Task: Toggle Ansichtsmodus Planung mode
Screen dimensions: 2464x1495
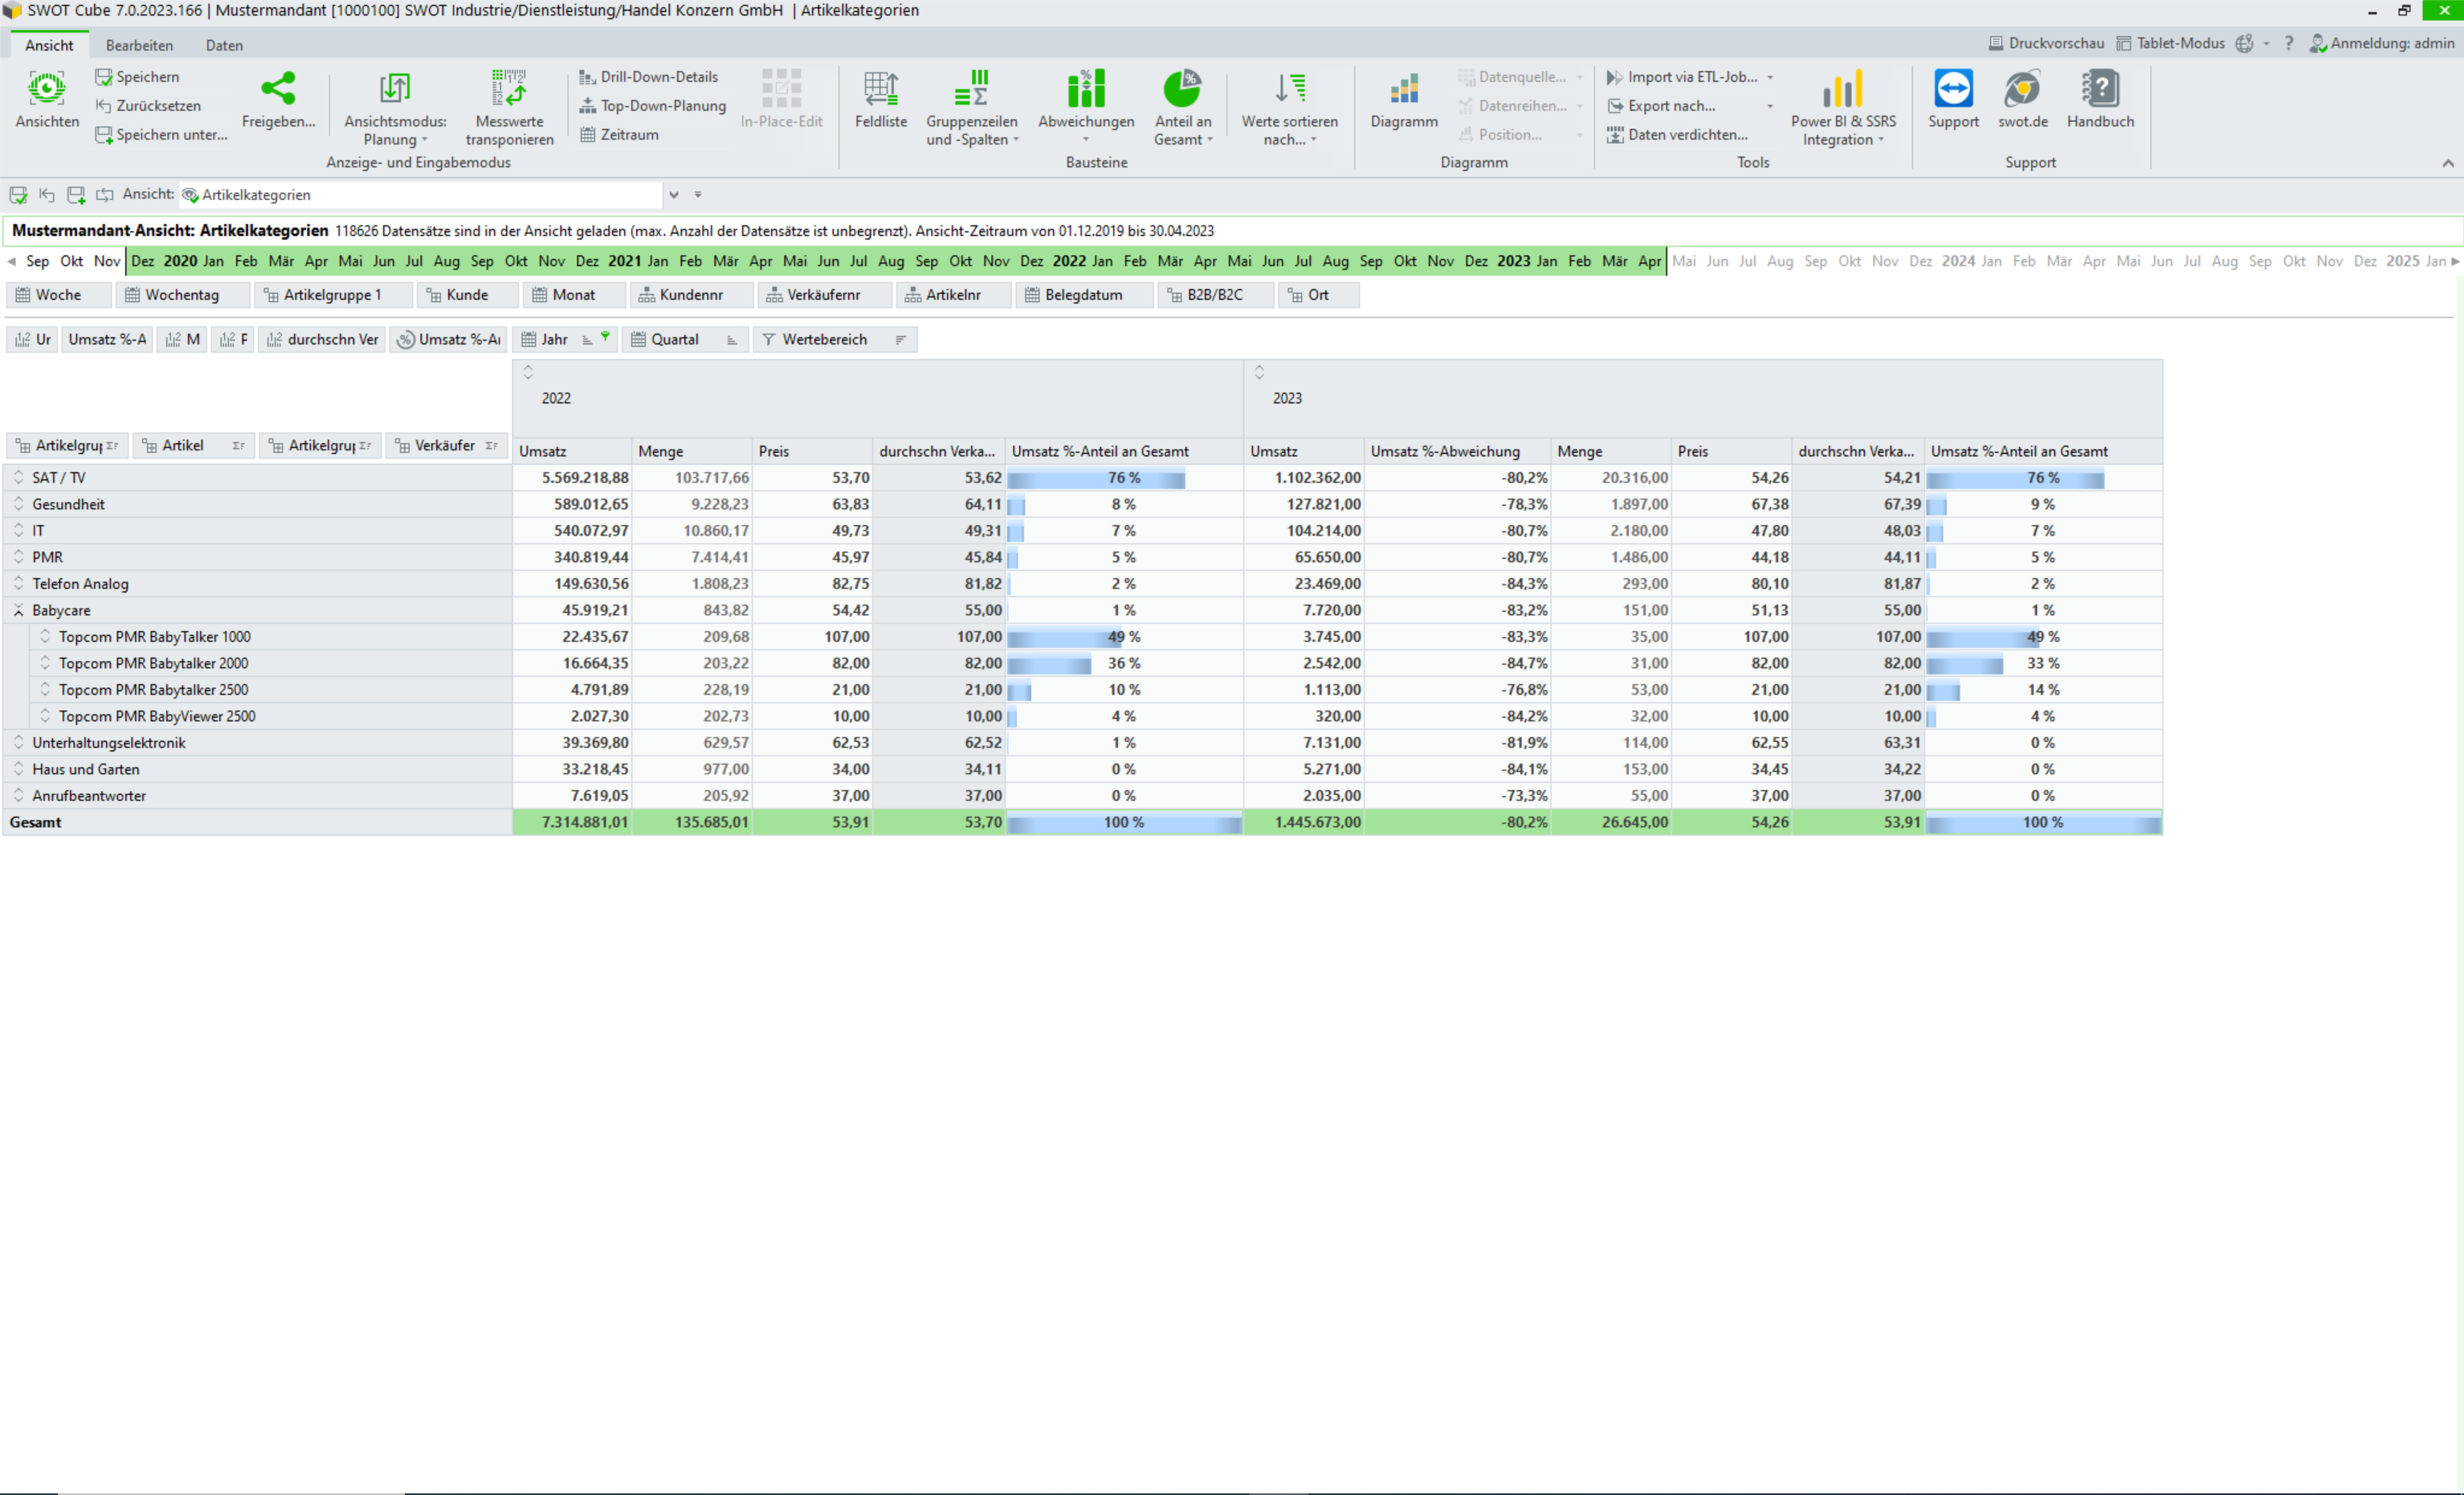Action: coord(394,90)
